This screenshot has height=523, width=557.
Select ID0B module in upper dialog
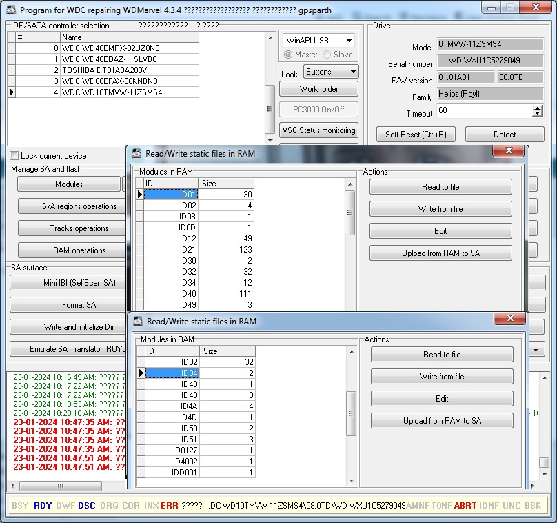point(194,216)
